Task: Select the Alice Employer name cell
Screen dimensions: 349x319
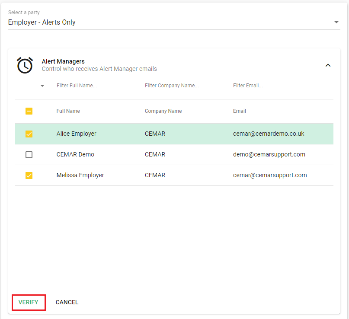Action: pos(77,134)
